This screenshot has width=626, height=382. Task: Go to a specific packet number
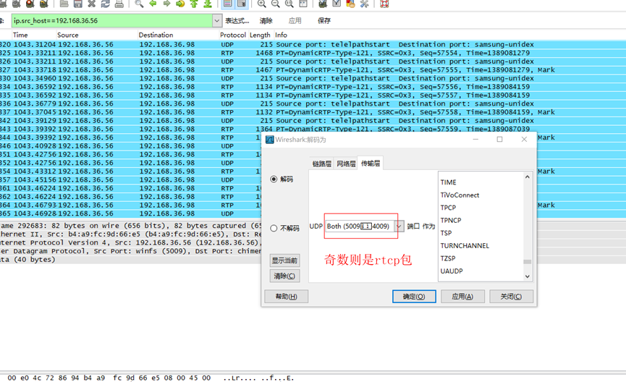tap(180, 4)
